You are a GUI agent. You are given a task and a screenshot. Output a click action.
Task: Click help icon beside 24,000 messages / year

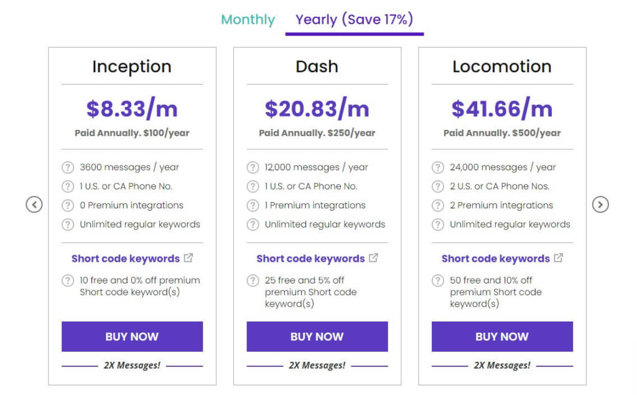coord(438,167)
